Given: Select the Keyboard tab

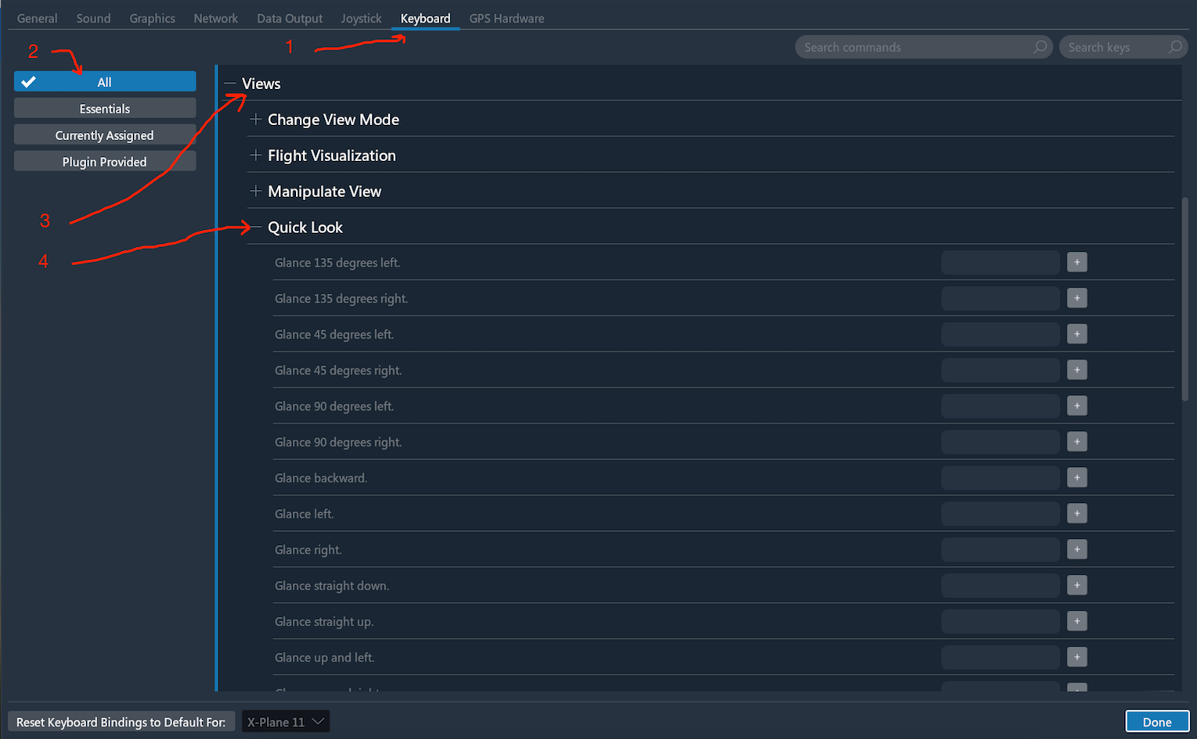Looking at the screenshot, I should (x=425, y=18).
